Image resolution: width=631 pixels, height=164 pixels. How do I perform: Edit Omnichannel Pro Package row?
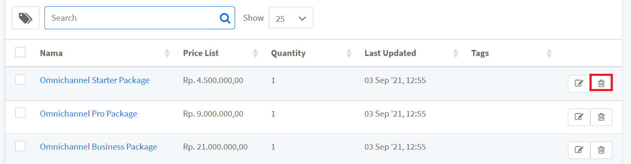(579, 117)
